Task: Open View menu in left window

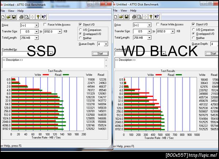Action: pyautogui.click(x=11, y=11)
